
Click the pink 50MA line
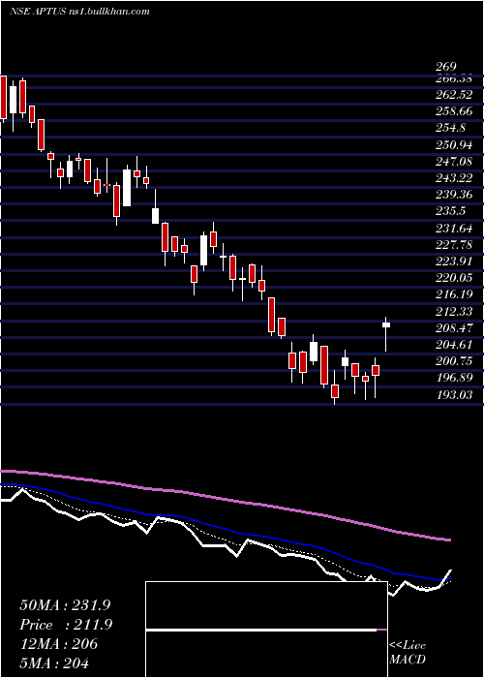(225, 500)
